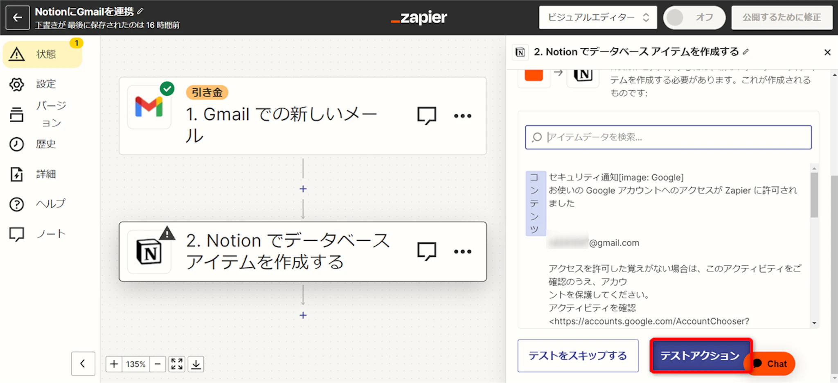Open the ビジュアルエディター dropdown
Viewport: 838px width, 383px height.
click(598, 18)
